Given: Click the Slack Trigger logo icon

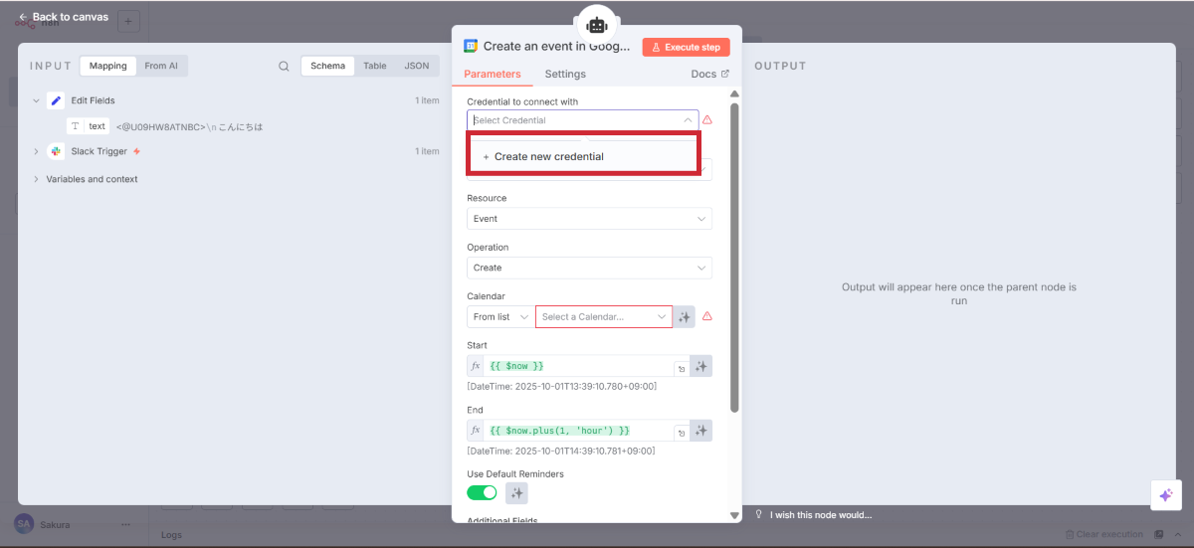Looking at the screenshot, I should coord(56,151).
